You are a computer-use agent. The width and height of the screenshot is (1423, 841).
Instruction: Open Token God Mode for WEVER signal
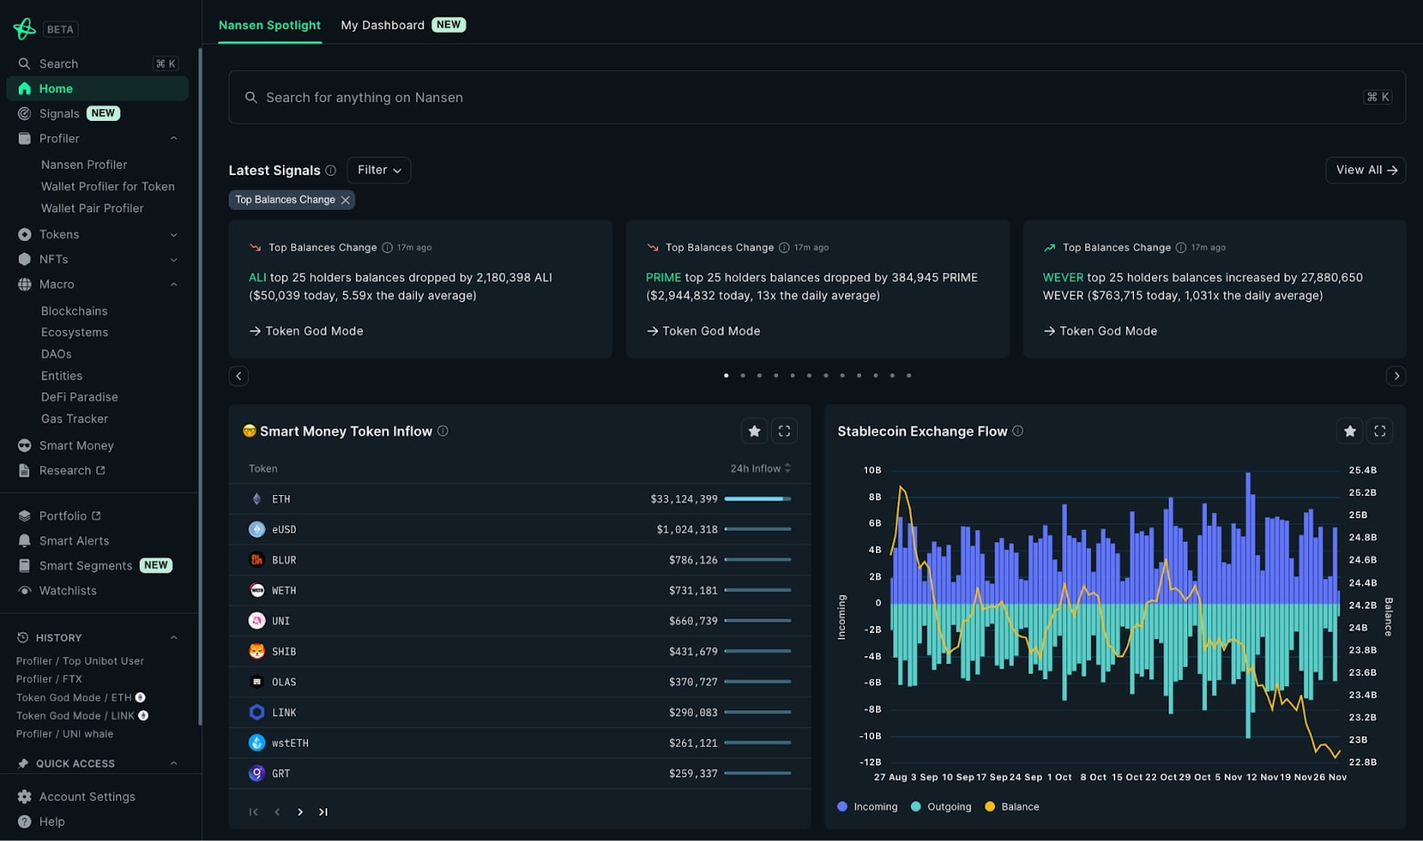pyautogui.click(x=1099, y=331)
